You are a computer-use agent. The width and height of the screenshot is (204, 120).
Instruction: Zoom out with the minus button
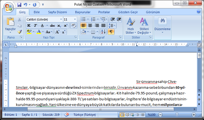click(x=160, y=115)
